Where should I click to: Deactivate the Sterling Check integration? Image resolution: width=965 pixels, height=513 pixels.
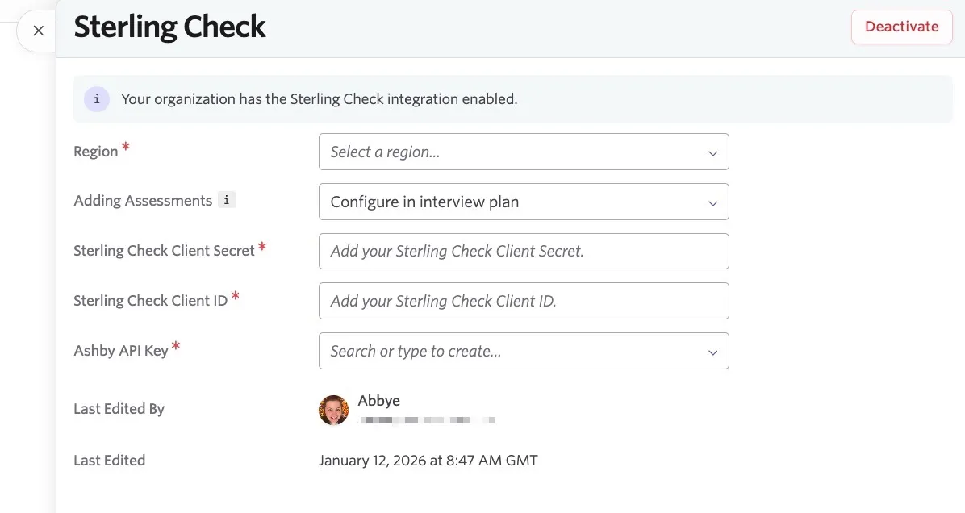[x=901, y=27]
